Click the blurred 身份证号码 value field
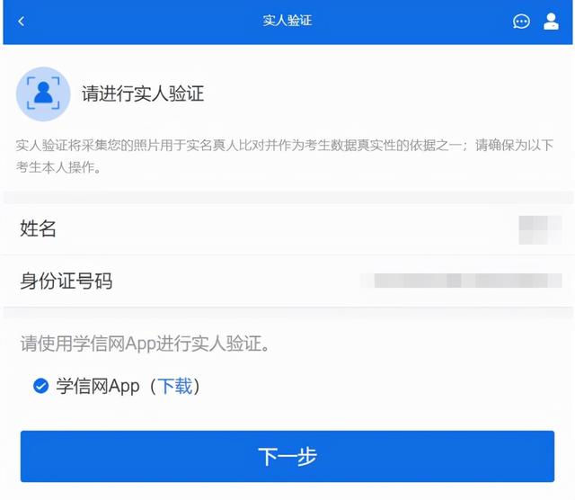The image size is (575, 500). [461, 281]
